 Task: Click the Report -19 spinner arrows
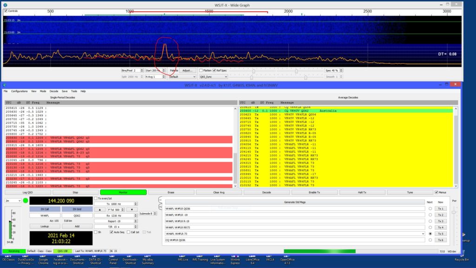(x=136, y=221)
